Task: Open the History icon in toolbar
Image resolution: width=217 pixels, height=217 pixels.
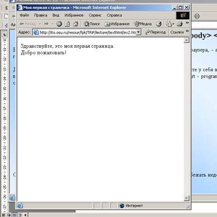Action: click(x=159, y=24)
